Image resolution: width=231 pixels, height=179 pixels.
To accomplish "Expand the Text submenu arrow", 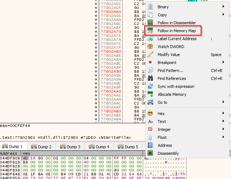I will (x=223, y=121).
